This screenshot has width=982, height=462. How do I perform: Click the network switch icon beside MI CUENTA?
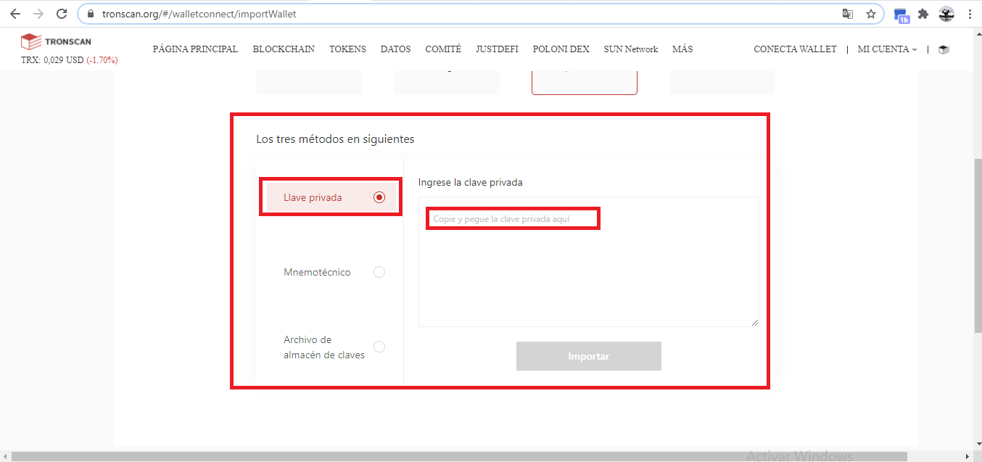[x=944, y=49]
